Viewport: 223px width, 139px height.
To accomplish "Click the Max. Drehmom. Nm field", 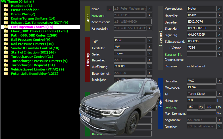I will click(201, 113).
